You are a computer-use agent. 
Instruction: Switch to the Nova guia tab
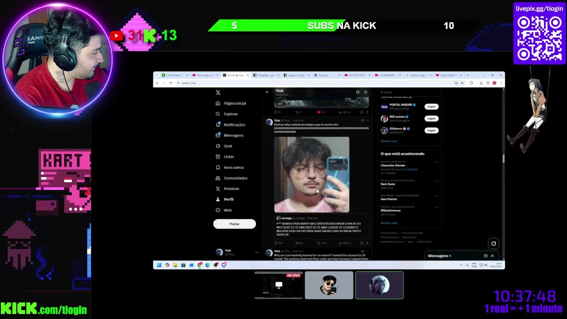point(326,75)
